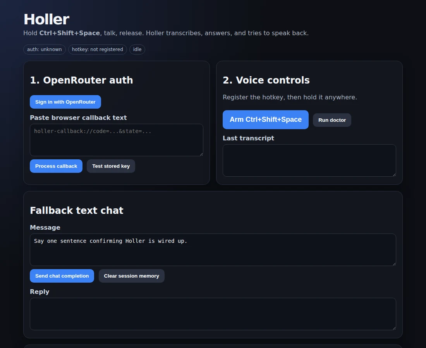Click the 'idle' status pill
The height and width of the screenshot is (348, 426).
click(137, 49)
